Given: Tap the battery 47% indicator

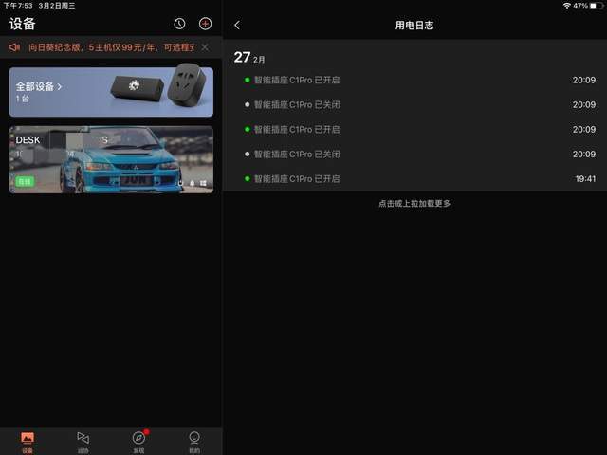Looking at the screenshot, I should (588, 6).
